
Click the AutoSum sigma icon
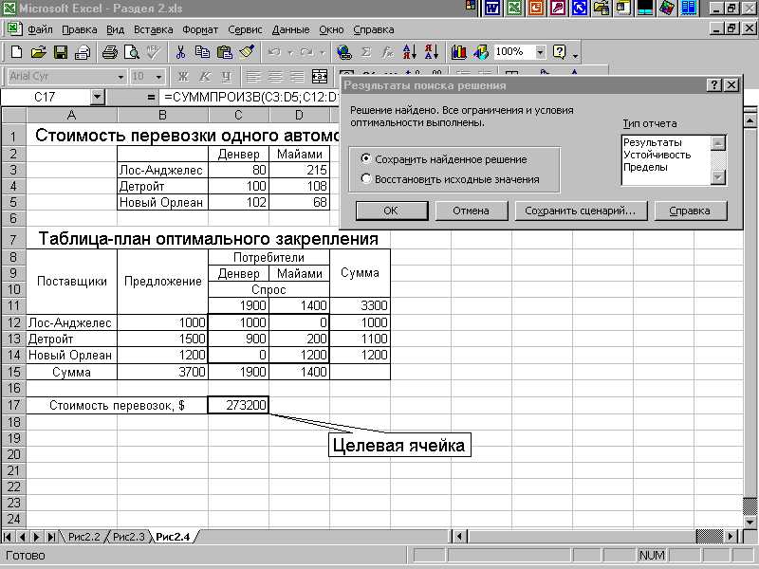[366, 52]
